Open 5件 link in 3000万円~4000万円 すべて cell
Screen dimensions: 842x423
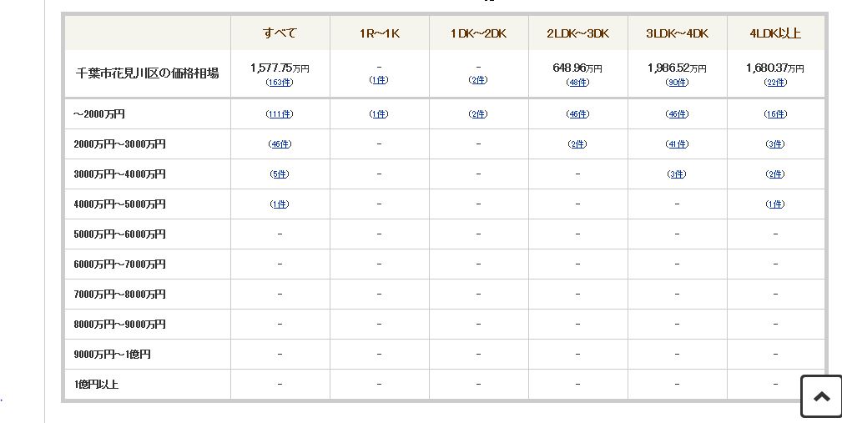click(x=280, y=174)
